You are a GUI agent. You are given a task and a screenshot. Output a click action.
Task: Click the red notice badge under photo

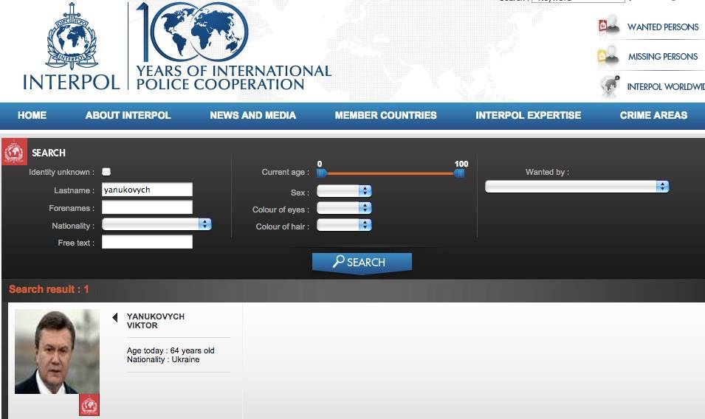coord(89,405)
